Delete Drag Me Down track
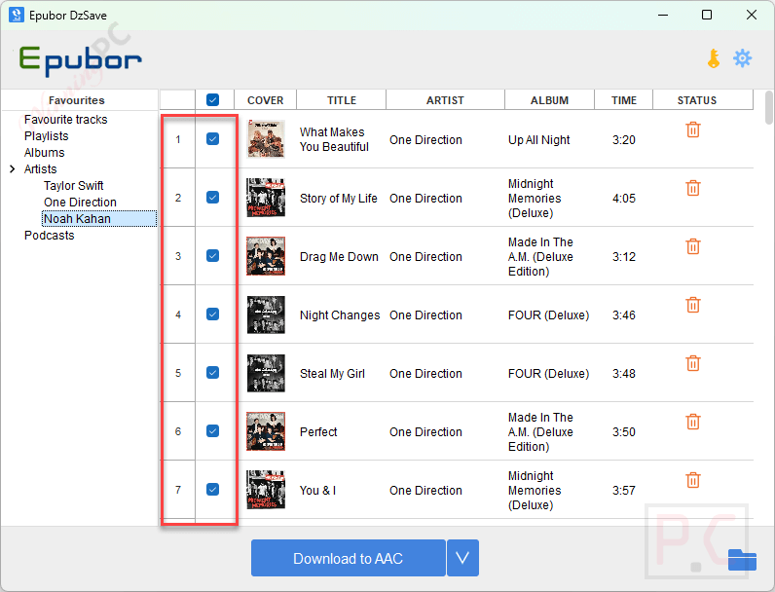775x592 pixels. [693, 246]
